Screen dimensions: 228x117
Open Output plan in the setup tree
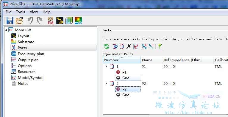pyautogui.click(x=28, y=60)
